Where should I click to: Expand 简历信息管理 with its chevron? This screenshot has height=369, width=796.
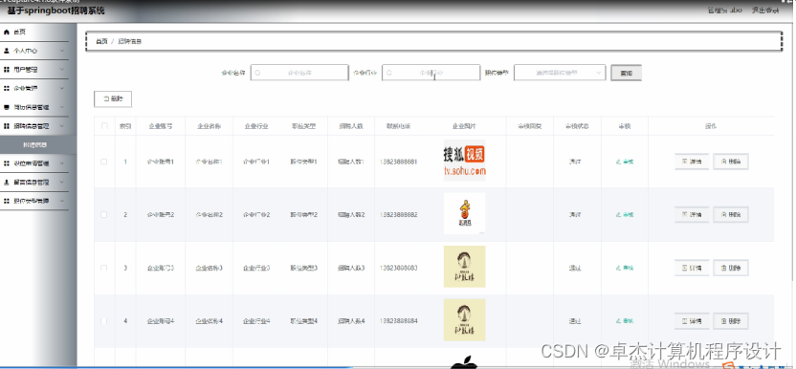click(62, 107)
